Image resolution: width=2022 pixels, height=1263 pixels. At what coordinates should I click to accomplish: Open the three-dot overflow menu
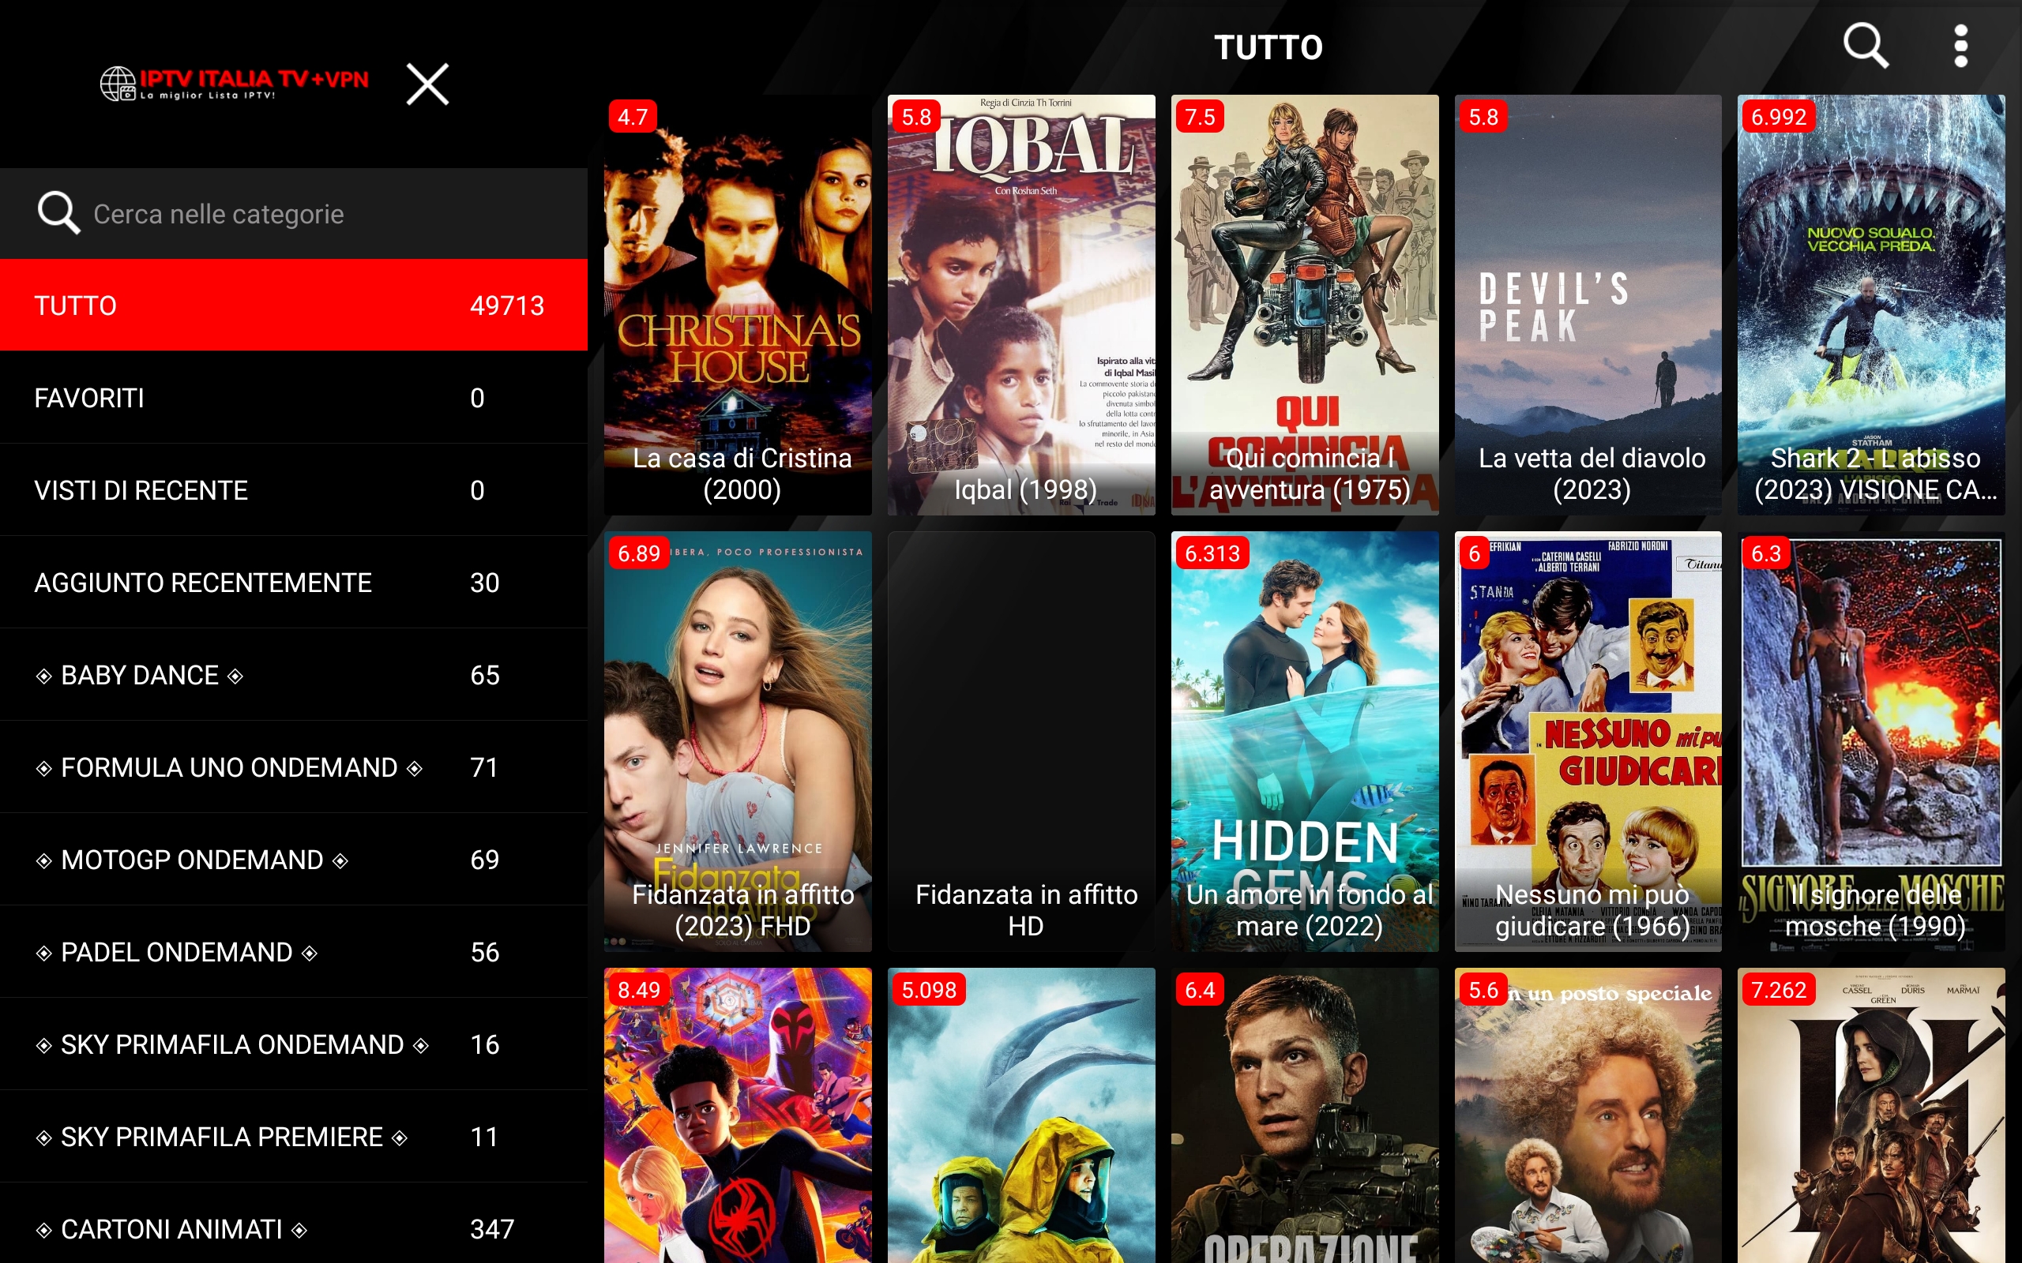pyautogui.click(x=1960, y=46)
